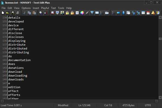Click the envelope email icon
The height and width of the screenshot is (108, 162).
97,13
